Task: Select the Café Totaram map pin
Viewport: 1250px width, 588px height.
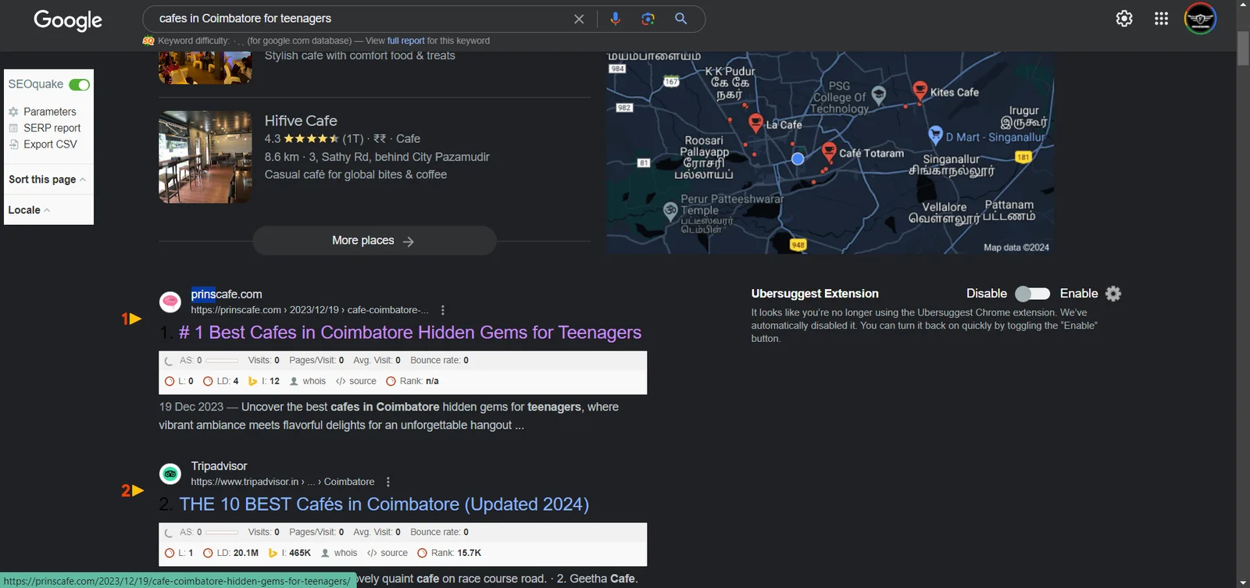Action: [x=829, y=151]
